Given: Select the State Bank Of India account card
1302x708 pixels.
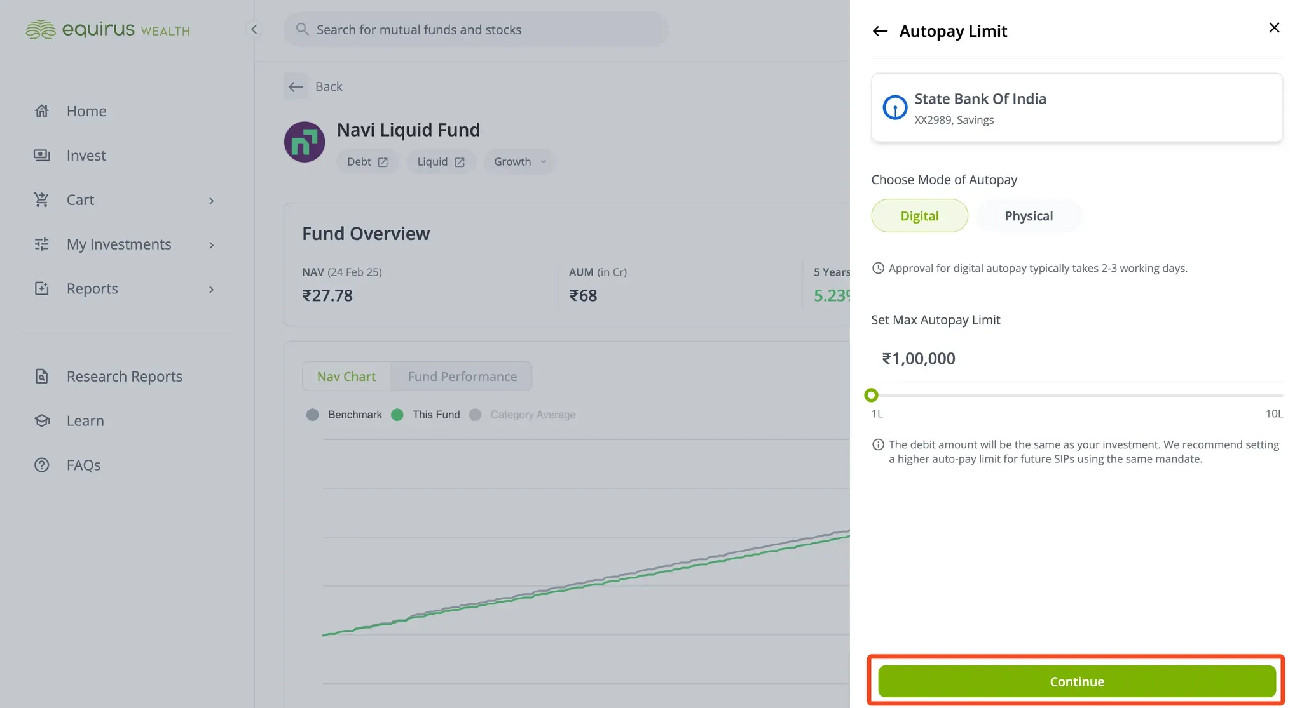Looking at the screenshot, I should pos(1077,107).
